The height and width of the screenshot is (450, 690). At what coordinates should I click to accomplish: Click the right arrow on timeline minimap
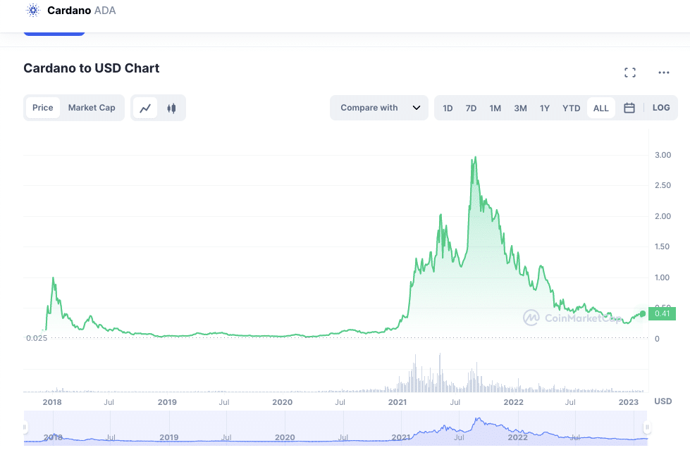648,427
